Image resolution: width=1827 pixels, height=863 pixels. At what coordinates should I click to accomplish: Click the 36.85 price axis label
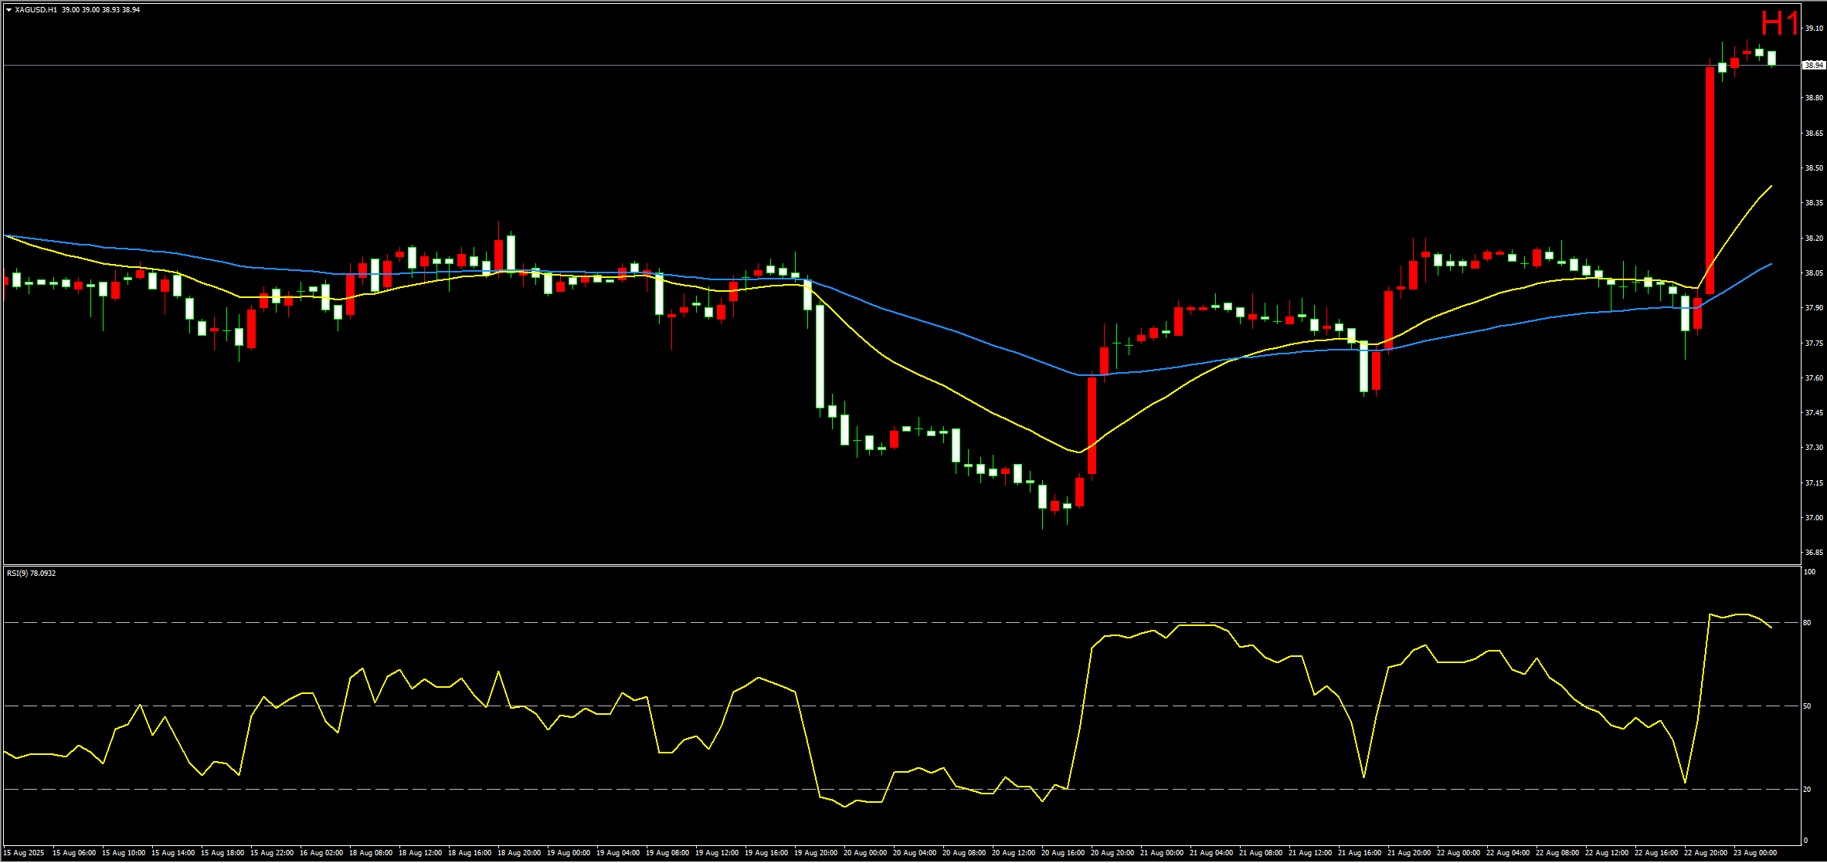coord(1813,553)
